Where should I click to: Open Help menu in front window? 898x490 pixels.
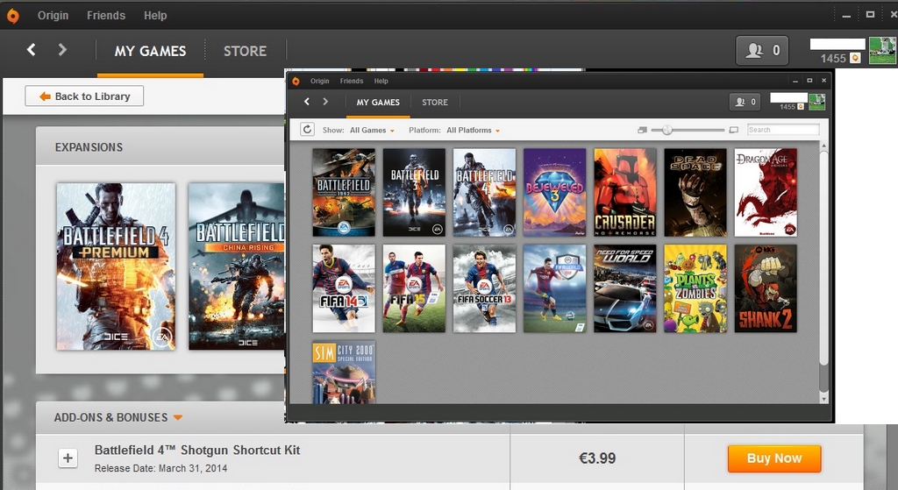click(381, 81)
